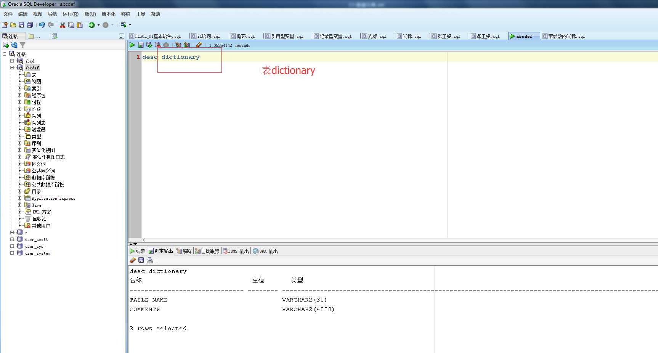Print script output with printer icon
The image size is (658, 353).
pyautogui.click(x=149, y=260)
